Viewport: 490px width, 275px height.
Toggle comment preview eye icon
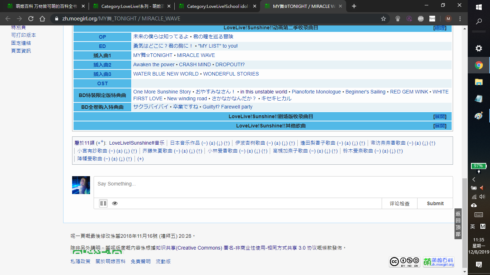pyautogui.click(x=115, y=203)
